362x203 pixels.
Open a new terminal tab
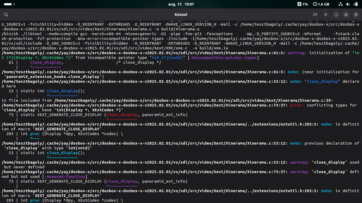point(315,15)
